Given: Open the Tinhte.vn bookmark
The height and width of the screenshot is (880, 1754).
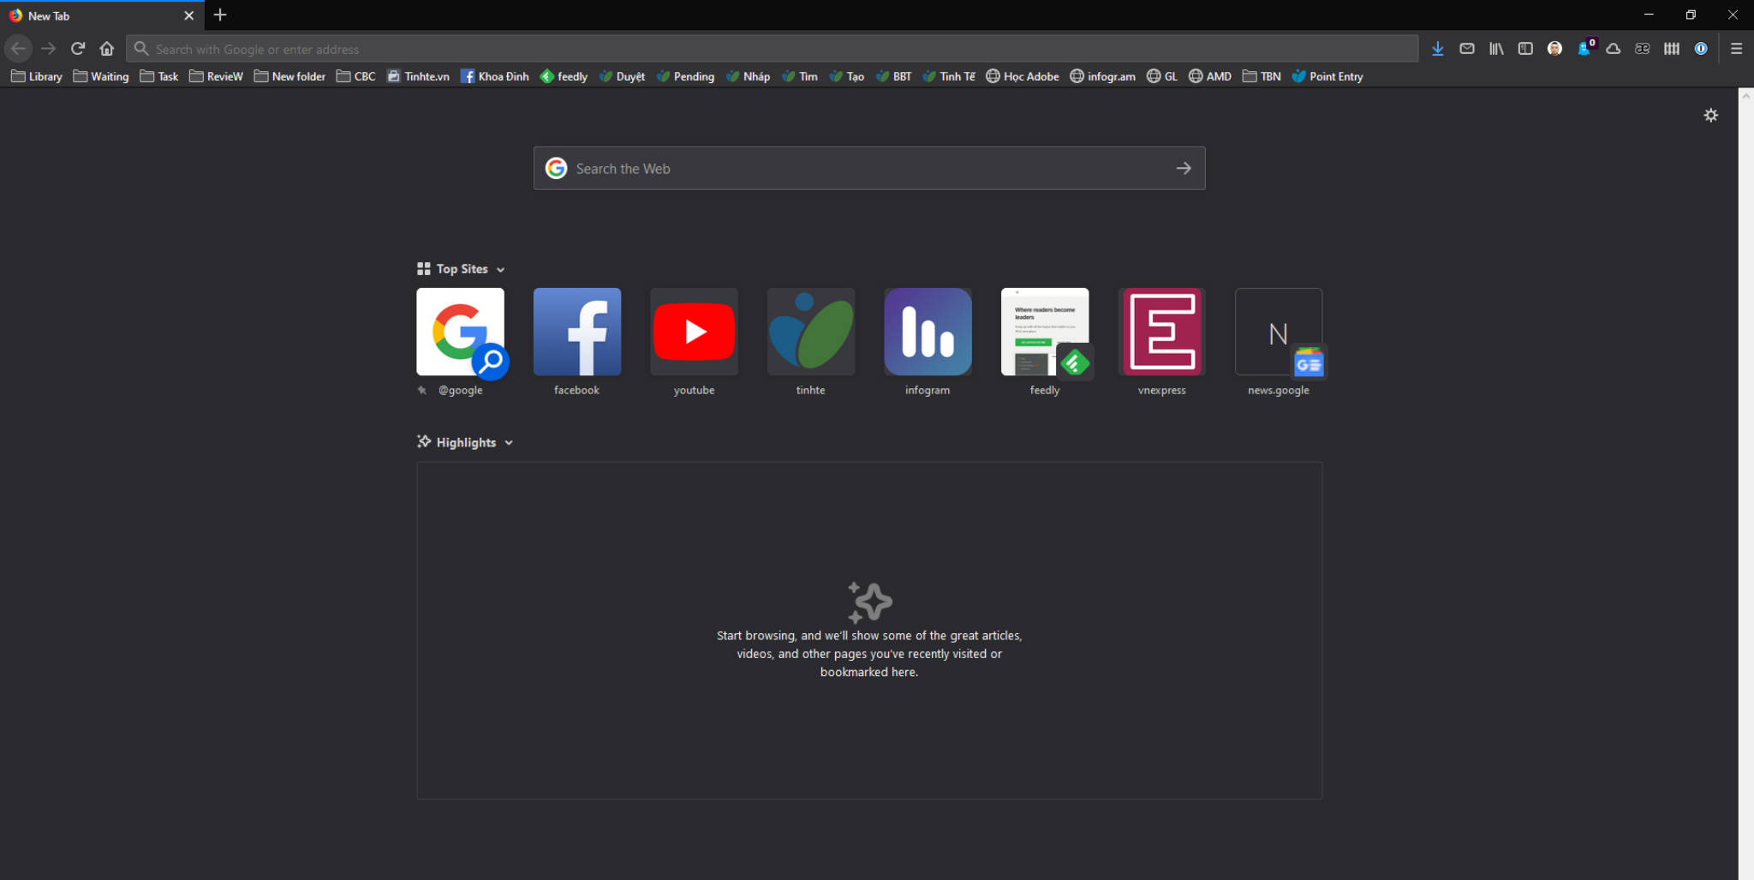Looking at the screenshot, I should coord(418,76).
